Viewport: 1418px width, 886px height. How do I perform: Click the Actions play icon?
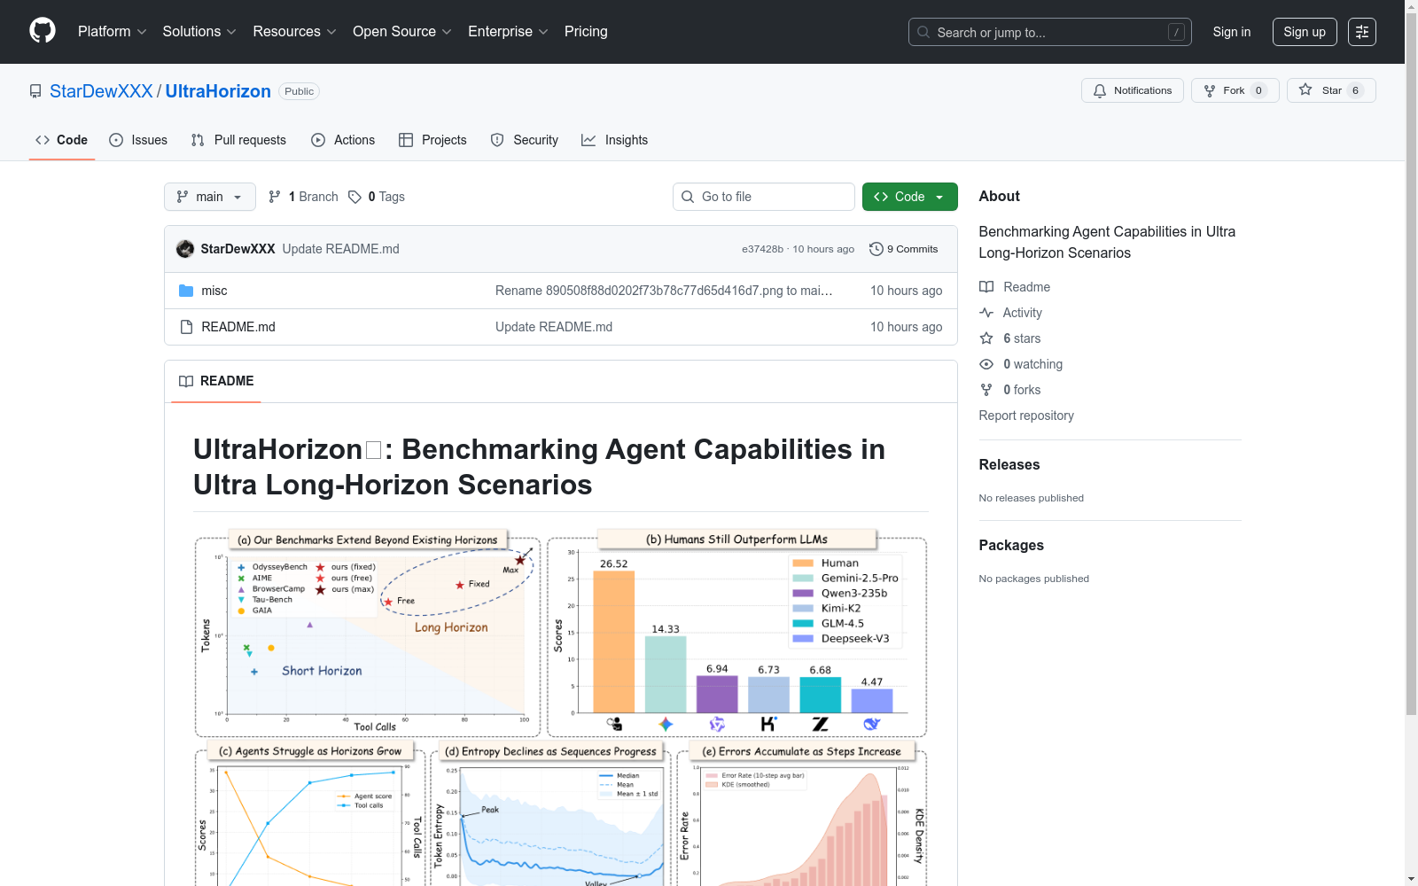[318, 140]
